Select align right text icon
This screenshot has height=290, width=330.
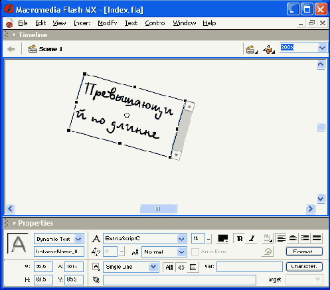[x=305, y=238]
